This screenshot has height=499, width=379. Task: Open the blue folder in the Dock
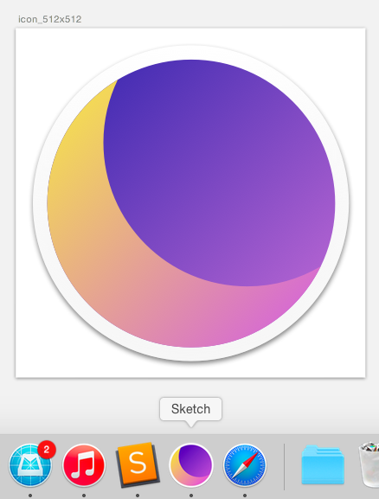pos(323,464)
